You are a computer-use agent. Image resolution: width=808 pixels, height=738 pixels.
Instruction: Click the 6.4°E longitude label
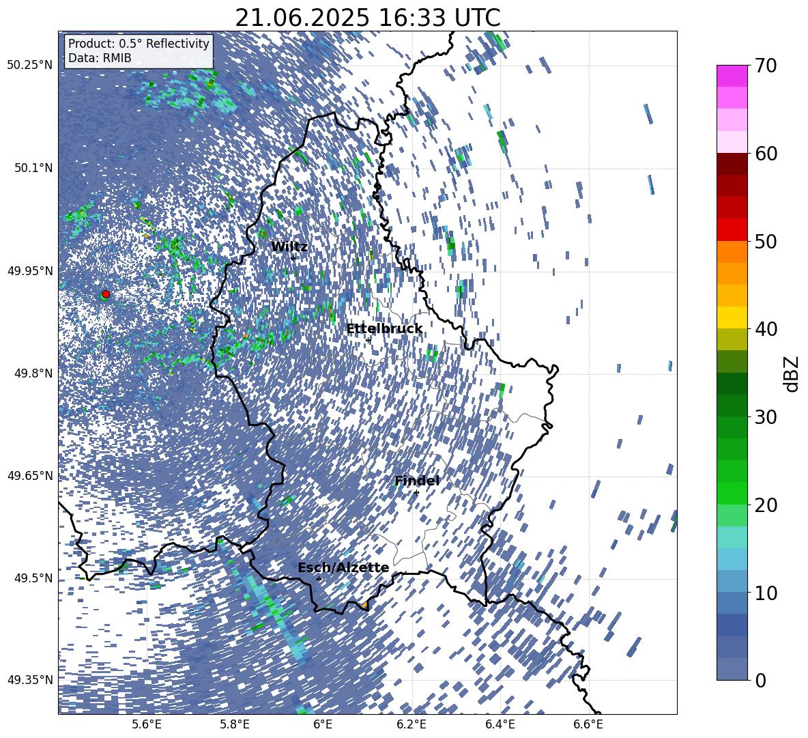click(500, 725)
